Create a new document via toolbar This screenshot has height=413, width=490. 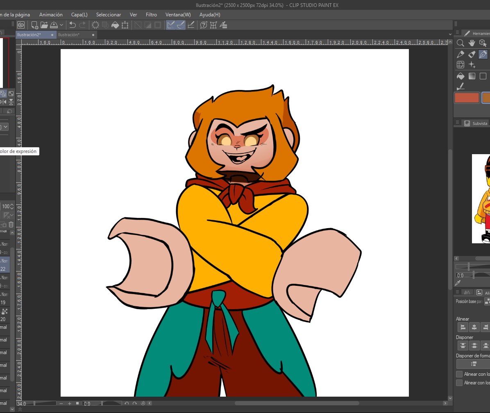(34, 25)
